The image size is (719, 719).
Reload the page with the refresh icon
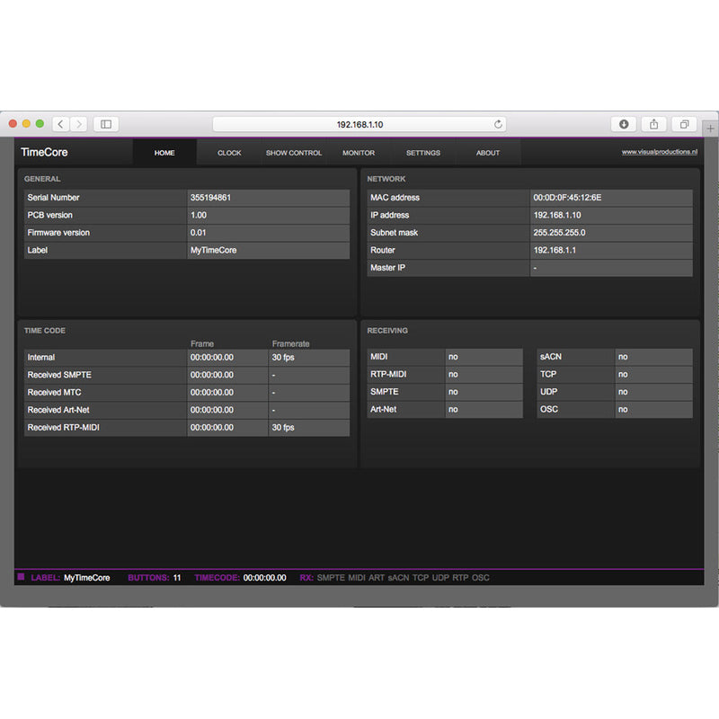498,124
